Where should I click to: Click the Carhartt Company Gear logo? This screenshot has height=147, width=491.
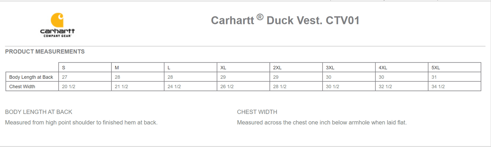coord(57,25)
